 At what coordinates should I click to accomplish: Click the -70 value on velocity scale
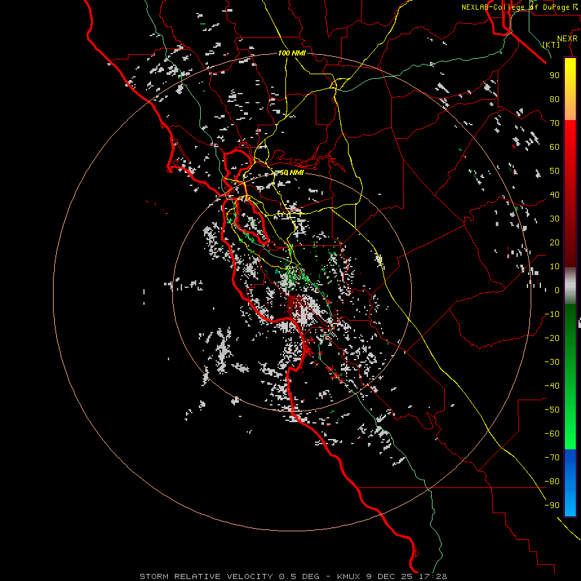[x=552, y=458]
